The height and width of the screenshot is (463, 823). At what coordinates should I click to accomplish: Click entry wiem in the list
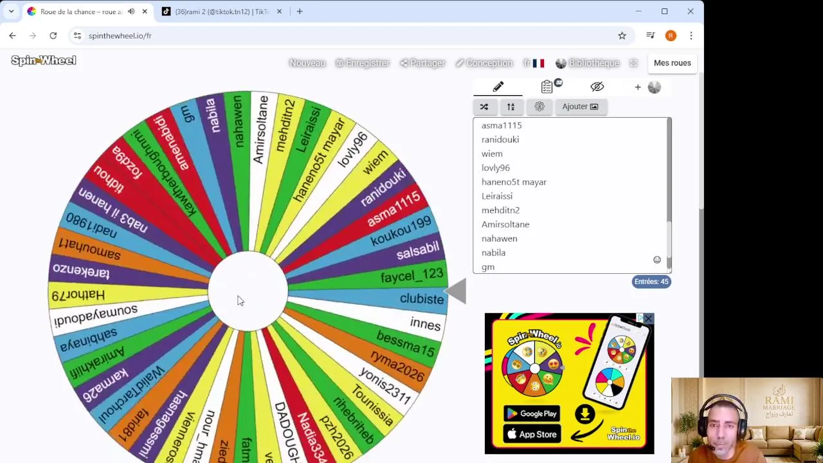coord(492,154)
